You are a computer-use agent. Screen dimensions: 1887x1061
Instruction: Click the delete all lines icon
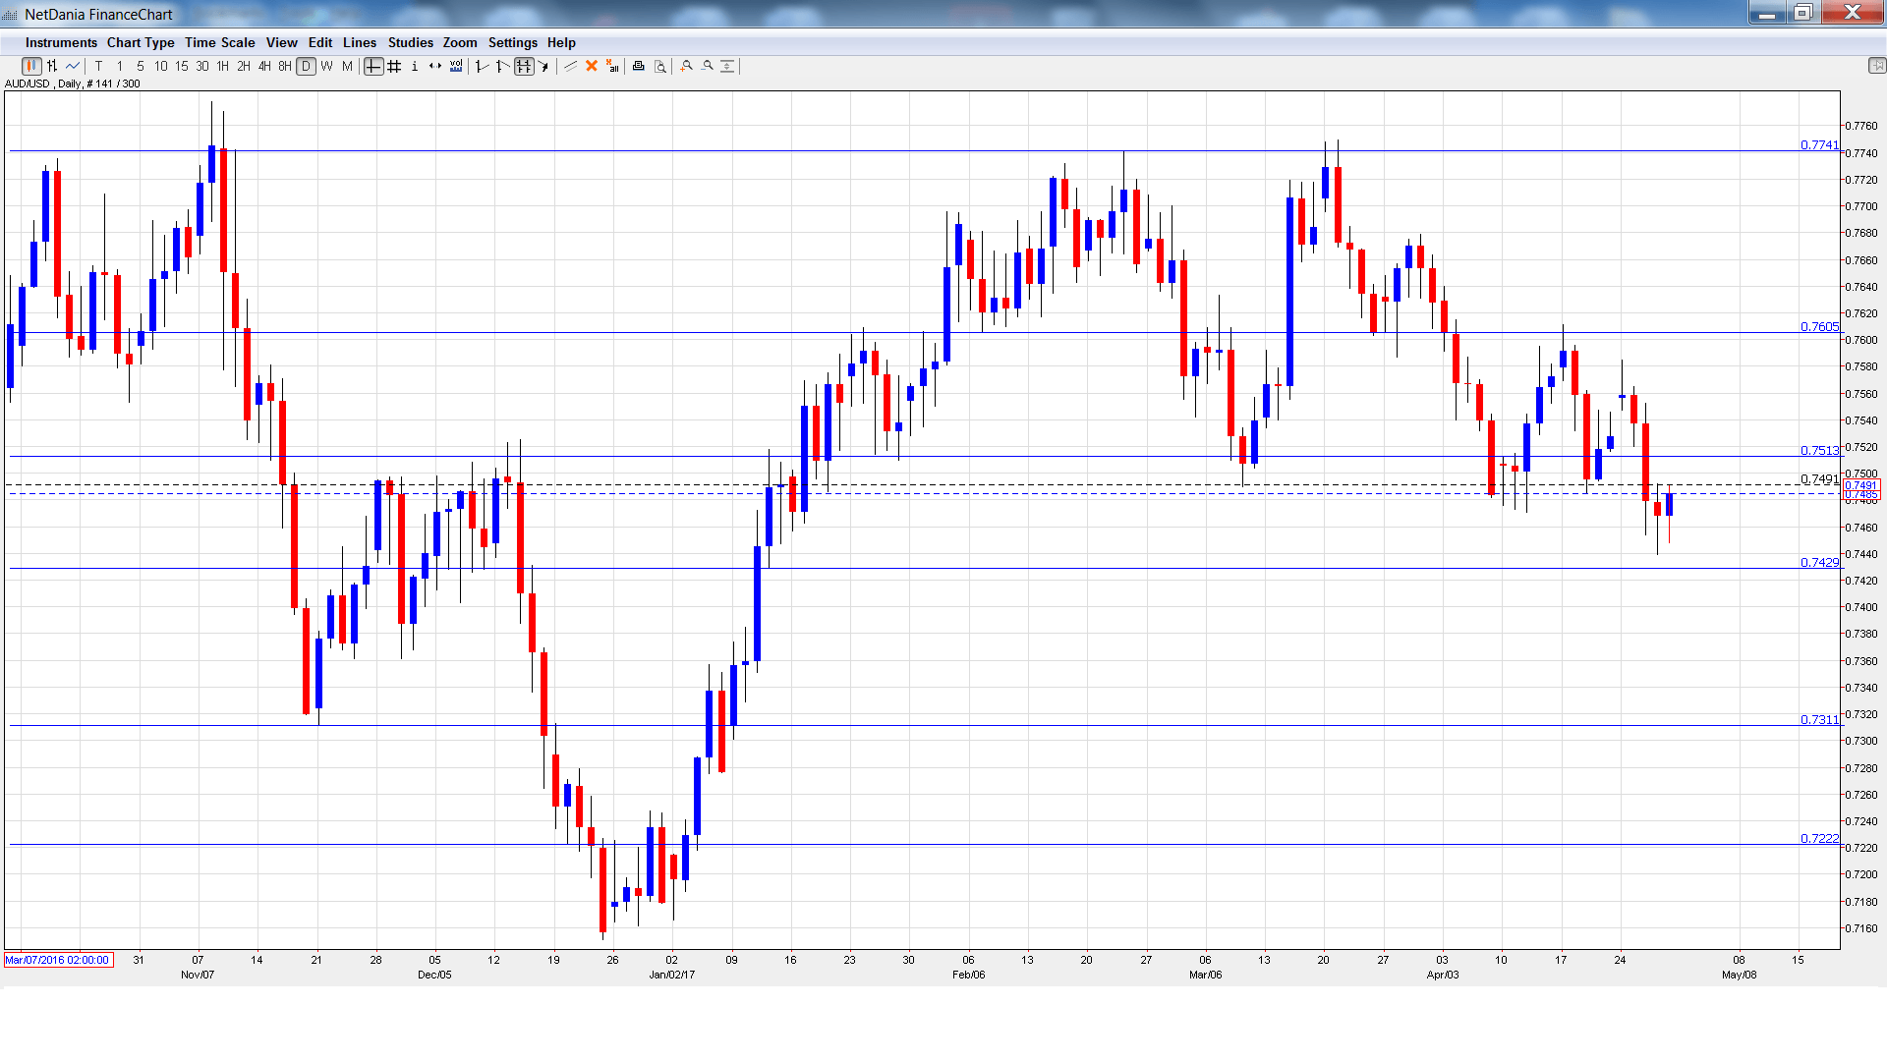(612, 66)
